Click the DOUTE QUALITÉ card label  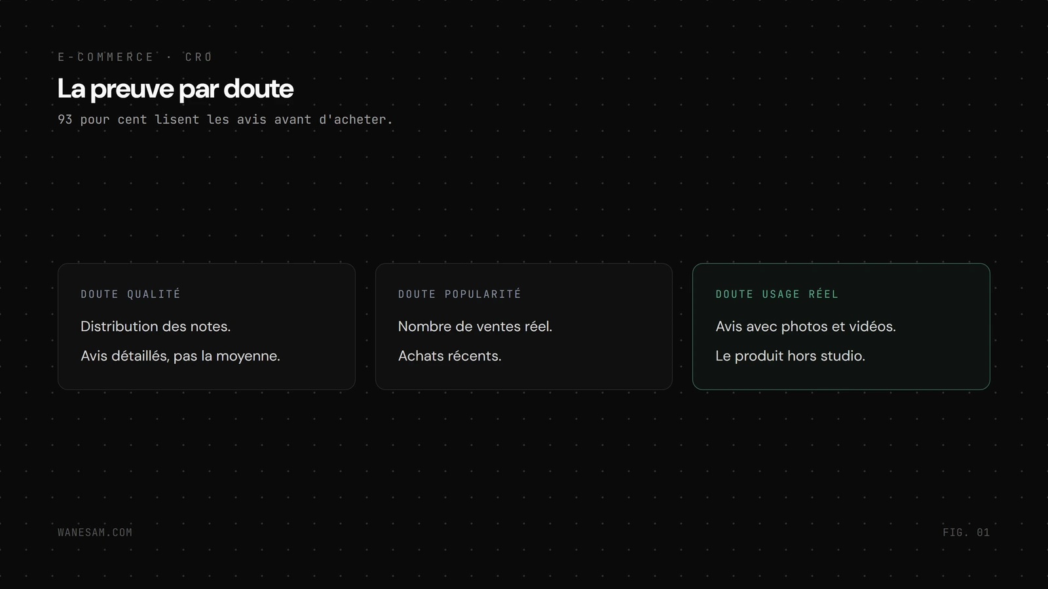(x=131, y=294)
